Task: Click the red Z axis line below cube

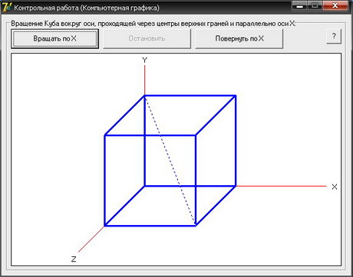Action: [x=91, y=240]
